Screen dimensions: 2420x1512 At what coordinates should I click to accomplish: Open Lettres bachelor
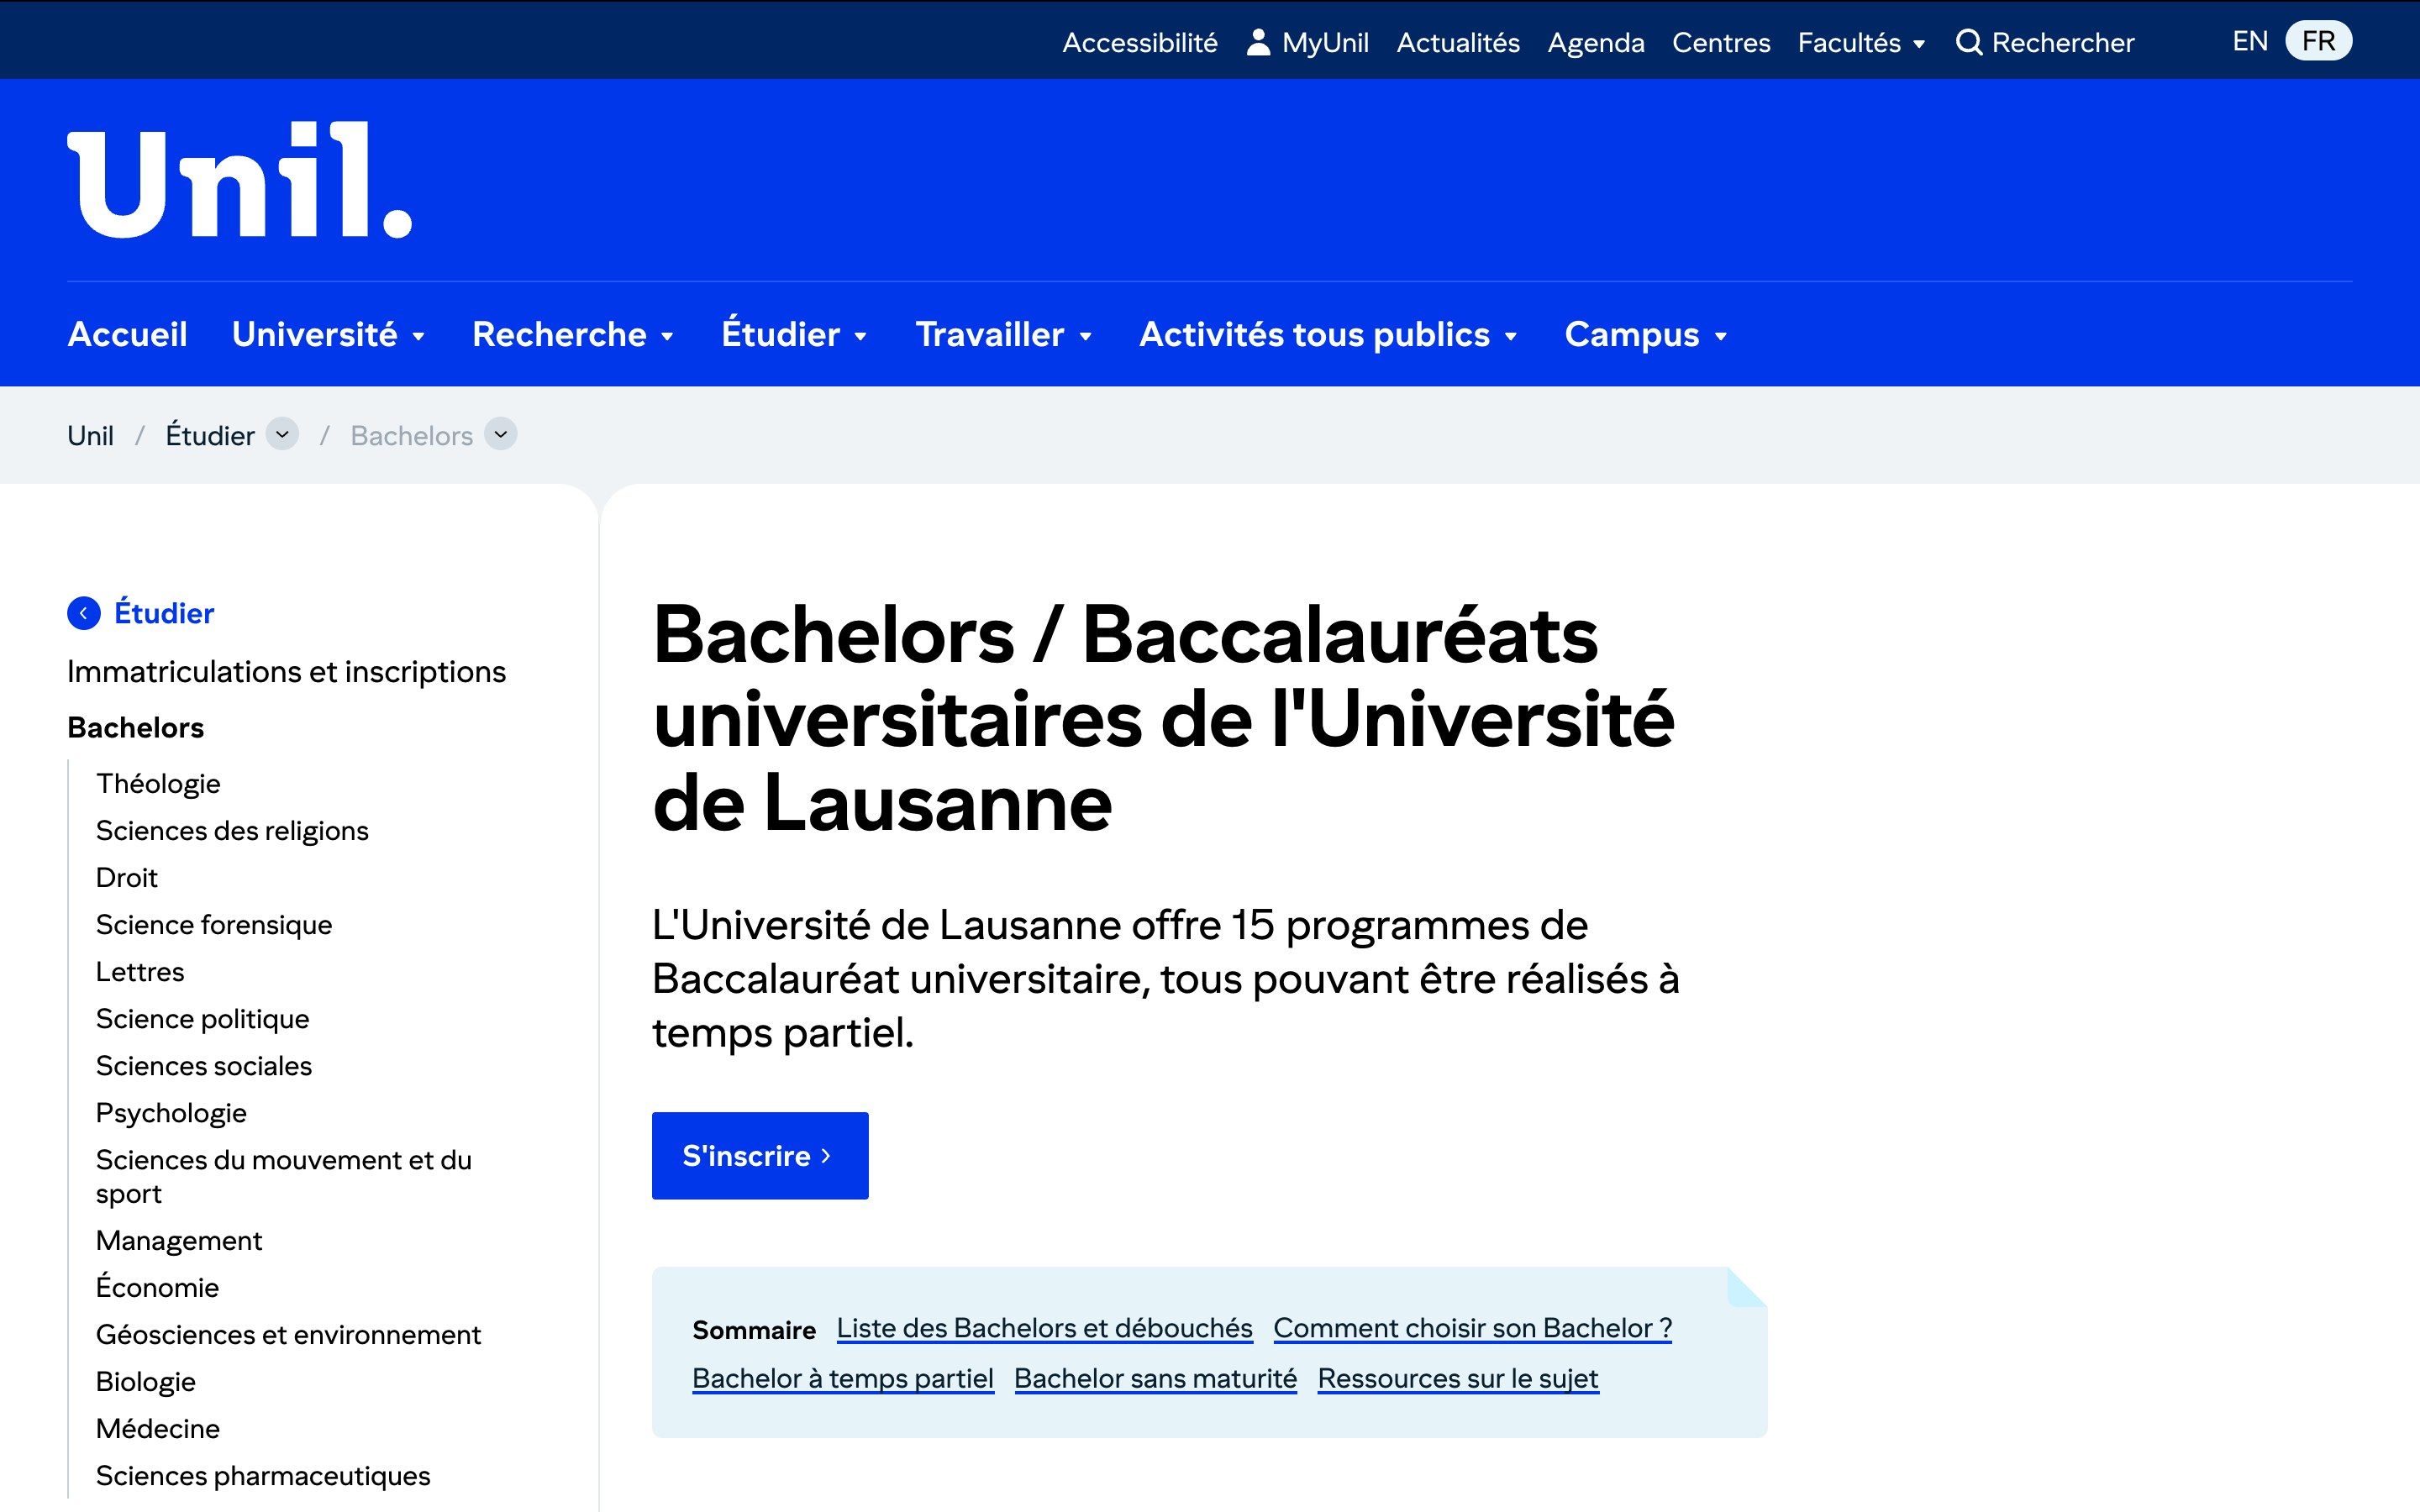pyautogui.click(x=140, y=971)
